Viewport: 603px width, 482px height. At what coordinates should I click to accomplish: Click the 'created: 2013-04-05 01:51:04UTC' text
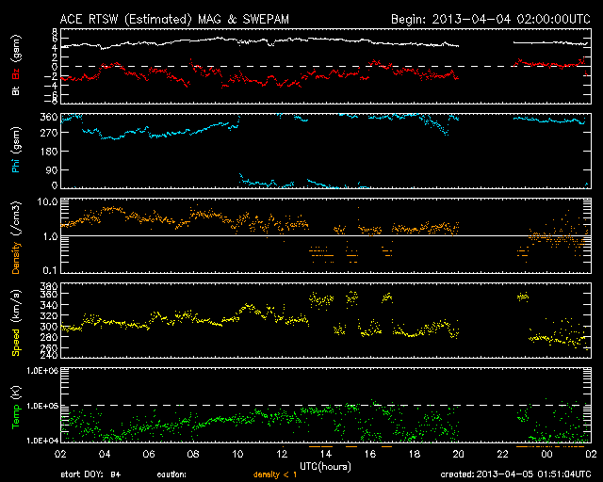[515, 474]
